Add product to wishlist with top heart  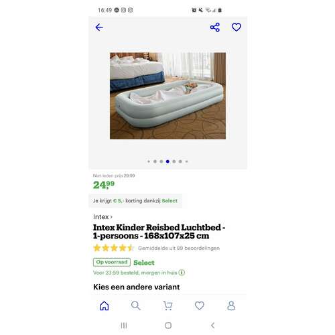(x=237, y=27)
